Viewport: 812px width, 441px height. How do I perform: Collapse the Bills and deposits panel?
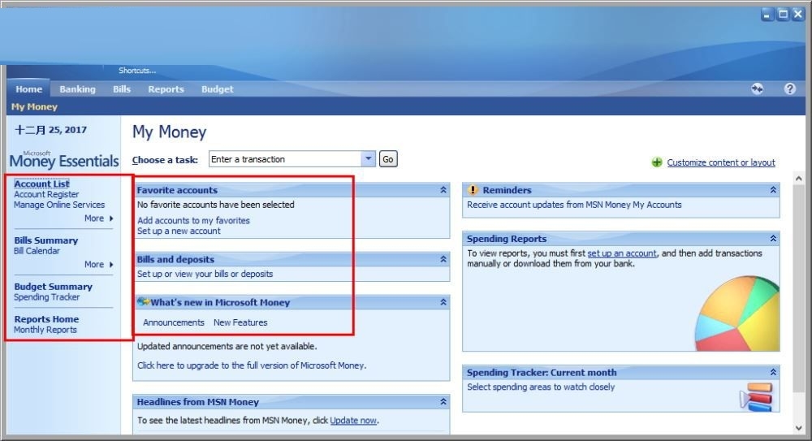[443, 259]
